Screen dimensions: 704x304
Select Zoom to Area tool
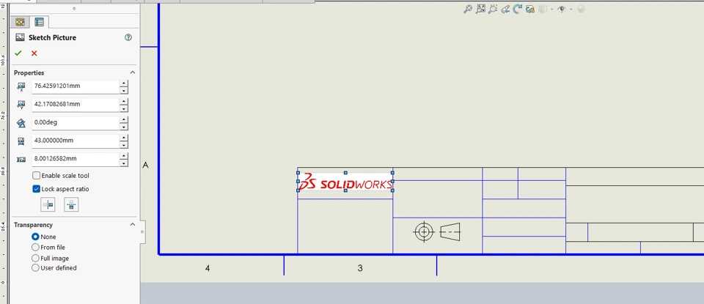pos(480,9)
